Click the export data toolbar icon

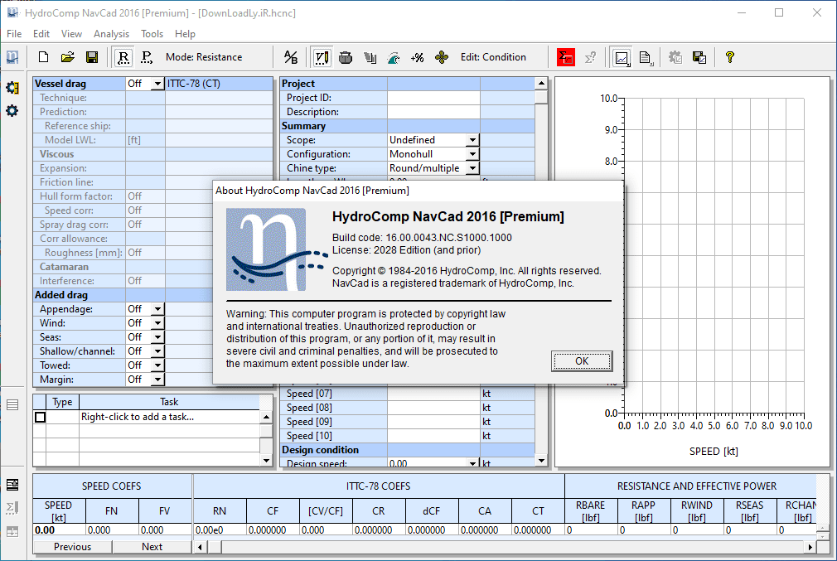699,57
